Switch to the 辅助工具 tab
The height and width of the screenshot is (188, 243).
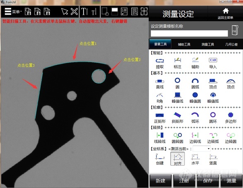(184, 44)
